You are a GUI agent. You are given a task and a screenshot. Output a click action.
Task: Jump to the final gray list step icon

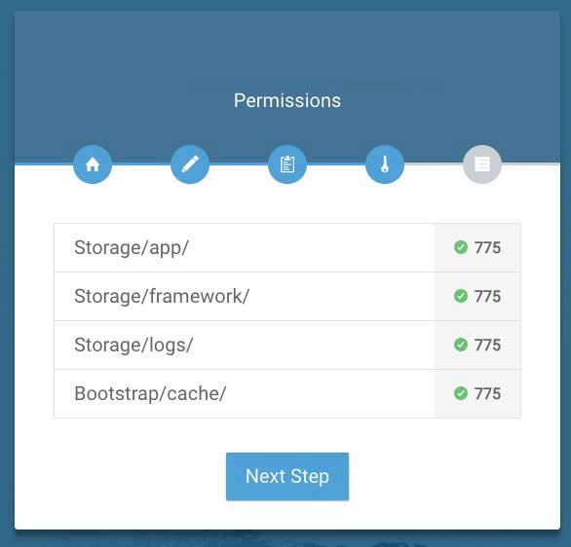coord(482,164)
